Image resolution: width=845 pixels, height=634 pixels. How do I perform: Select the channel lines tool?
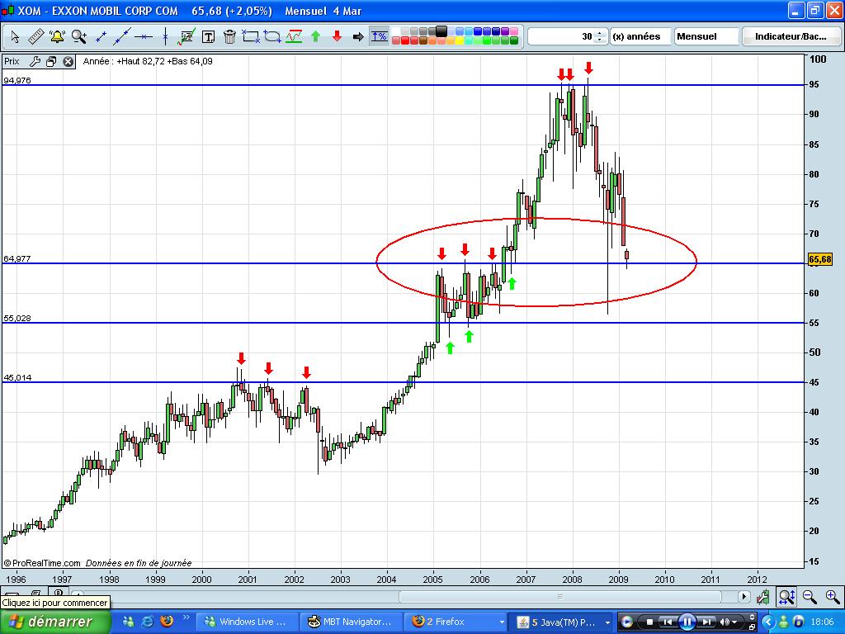point(294,36)
